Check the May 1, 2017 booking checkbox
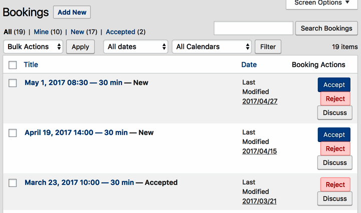 coord(13,83)
